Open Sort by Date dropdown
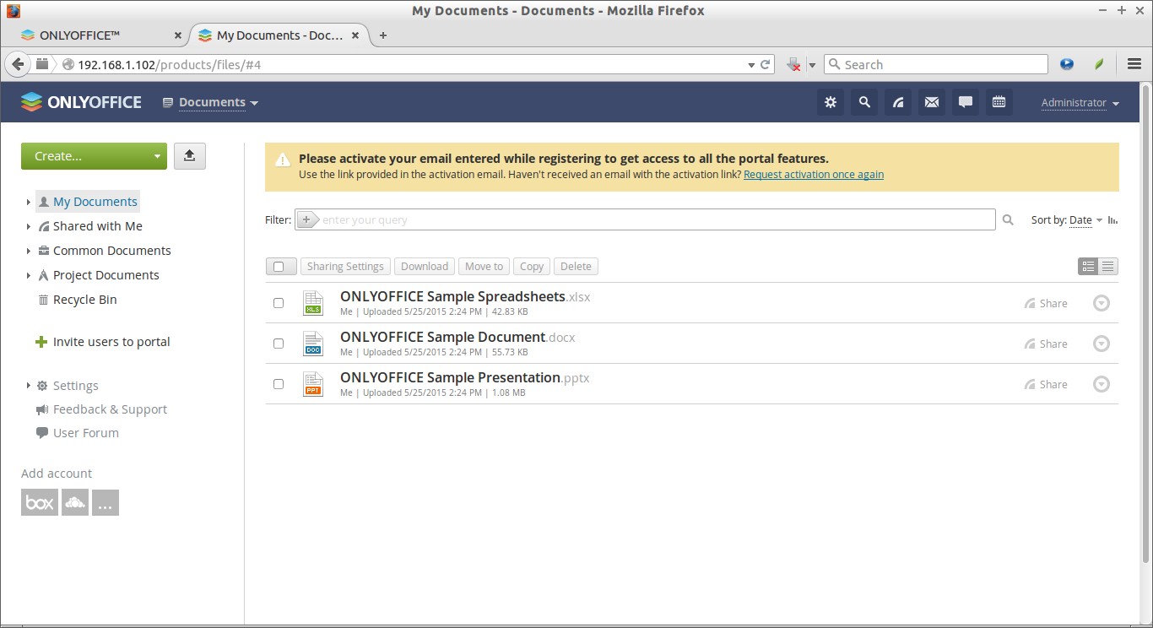 [1085, 220]
